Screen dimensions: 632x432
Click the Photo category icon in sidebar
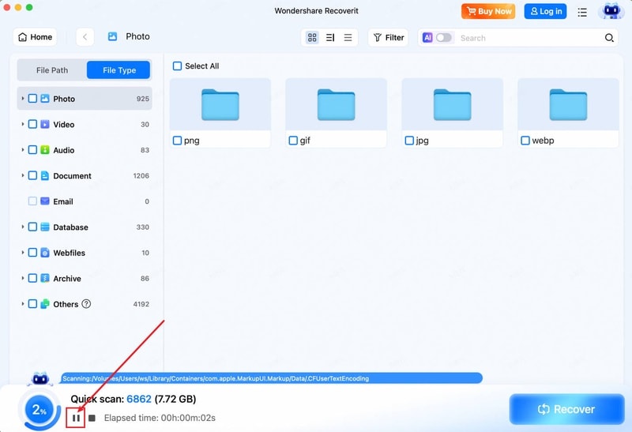[x=45, y=99]
